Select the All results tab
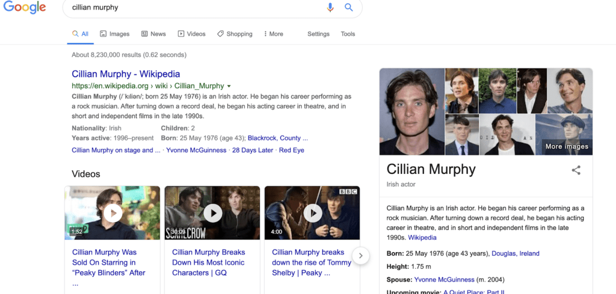This screenshot has width=616, height=294. 81,34
